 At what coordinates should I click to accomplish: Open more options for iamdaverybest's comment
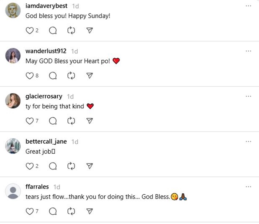pyautogui.click(x=248, y=6)
